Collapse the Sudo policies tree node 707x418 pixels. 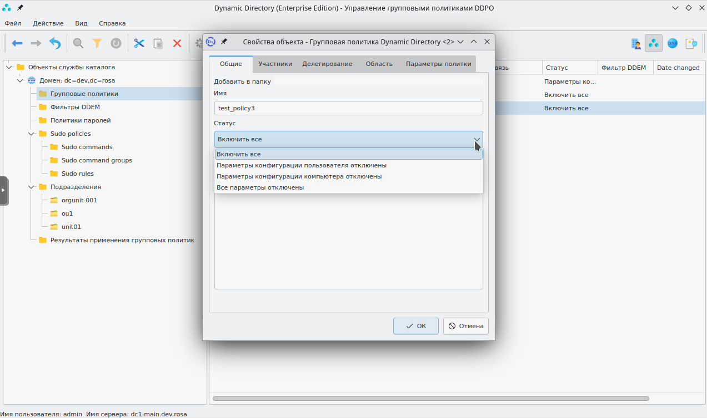click(x=31, y=134)
